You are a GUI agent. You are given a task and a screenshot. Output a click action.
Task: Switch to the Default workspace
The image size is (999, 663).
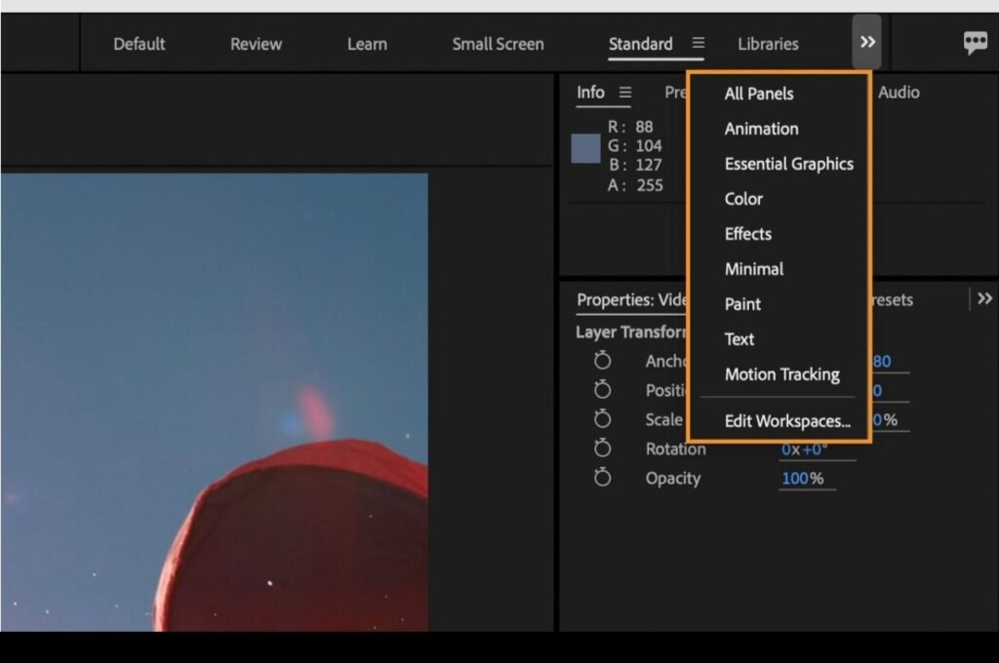(x=139, y=44)
